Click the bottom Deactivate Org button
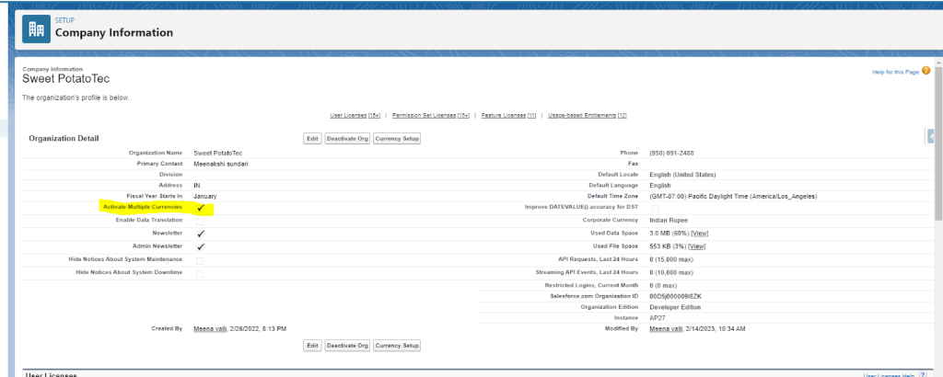The width and height of the screenshot is (943, 377). [347, 346]
